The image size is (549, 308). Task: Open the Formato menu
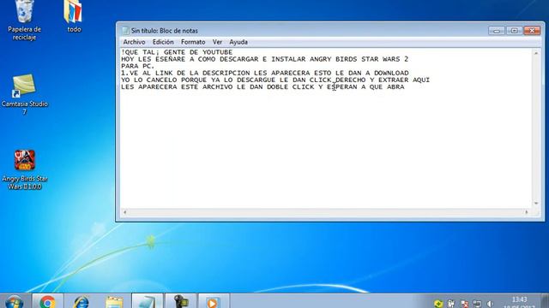[x=193, y=42]
